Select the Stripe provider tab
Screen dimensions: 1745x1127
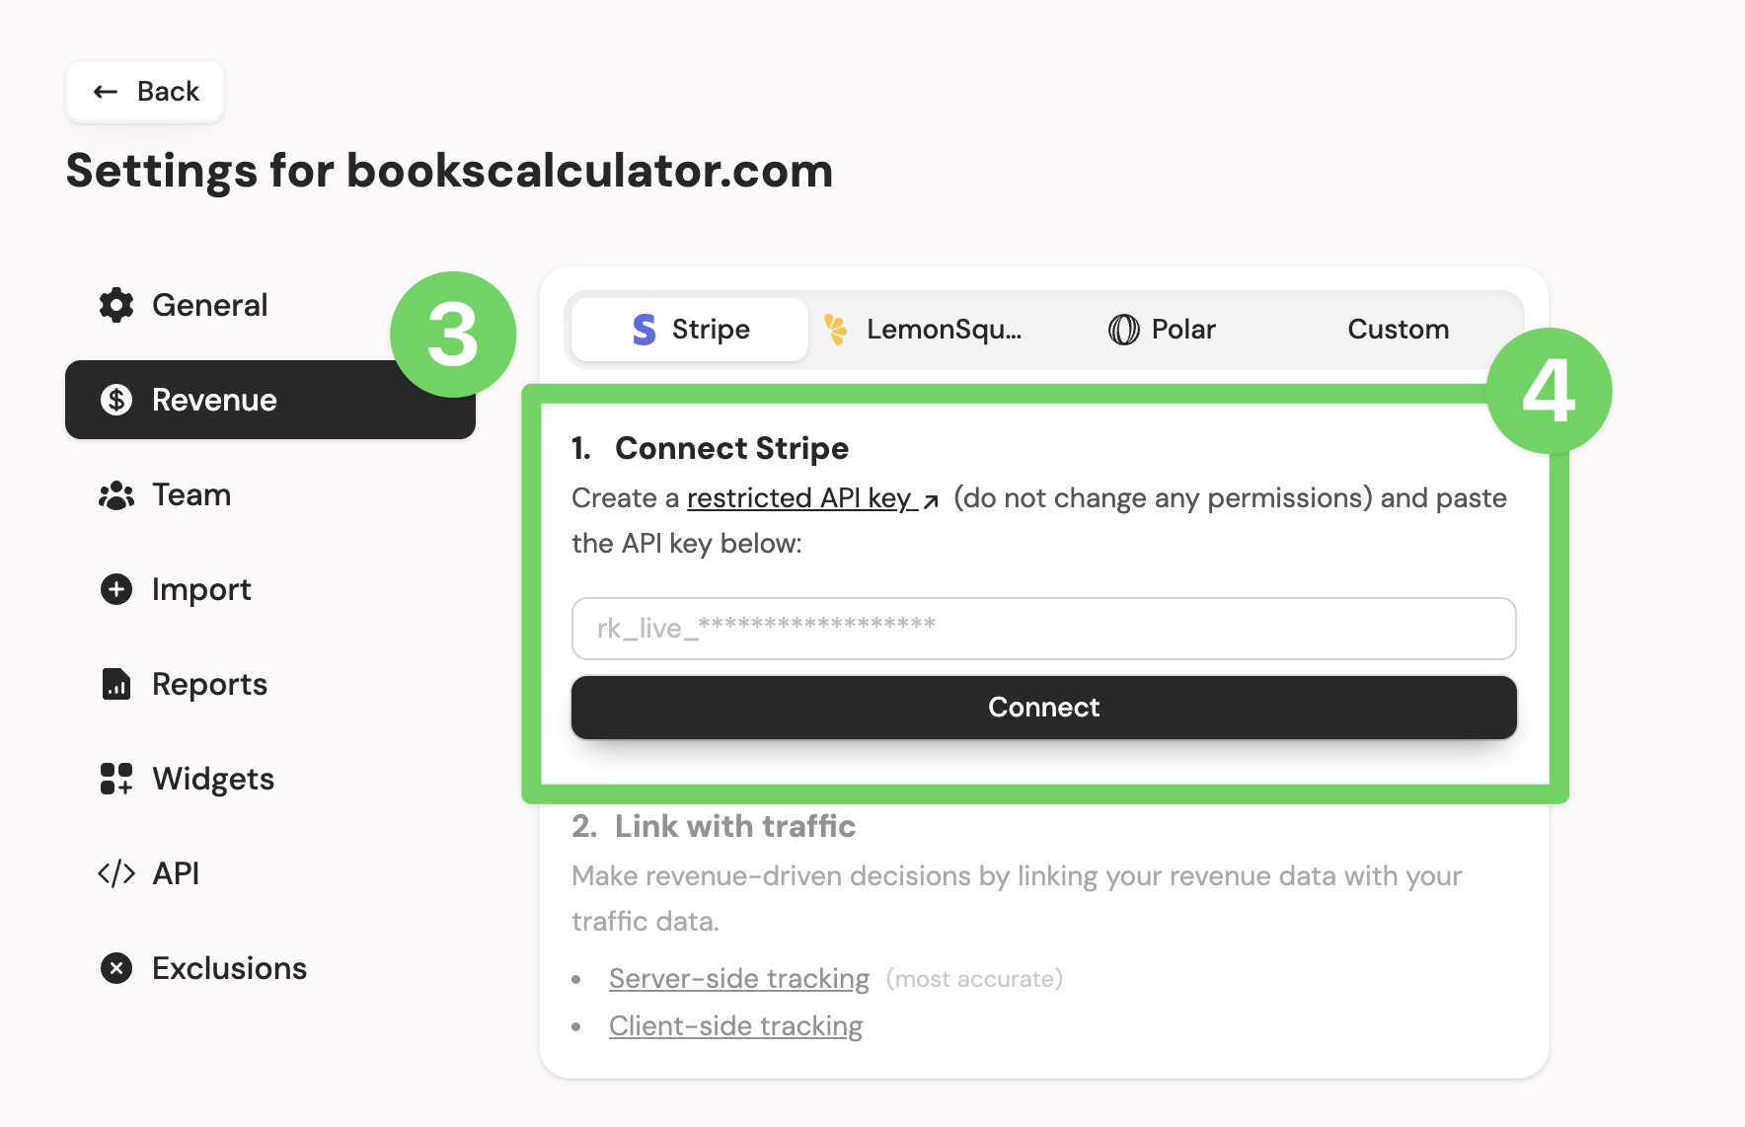click(690, 330)
